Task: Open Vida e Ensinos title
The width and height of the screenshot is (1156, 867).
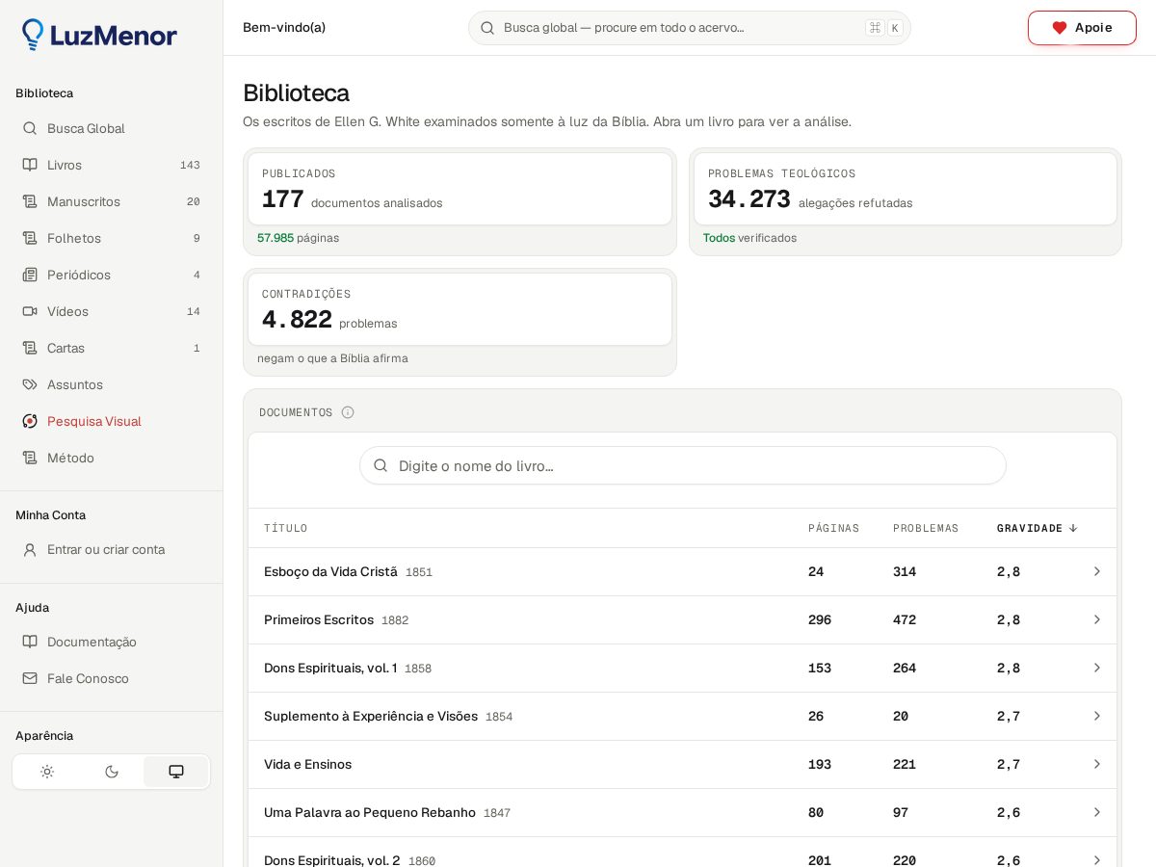Action: 307,764
